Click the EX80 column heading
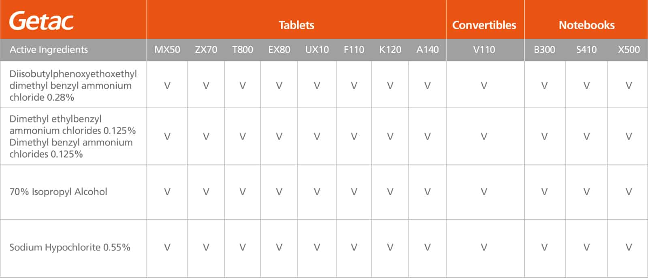Viewport: 648px width, 278px height. (279, 50)
